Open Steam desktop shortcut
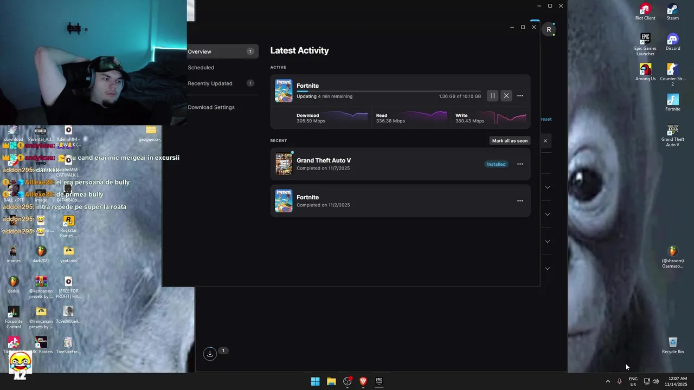 click(x=673, y=12)
